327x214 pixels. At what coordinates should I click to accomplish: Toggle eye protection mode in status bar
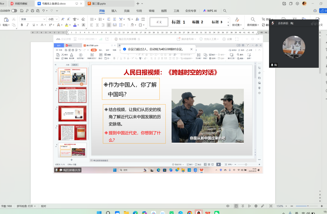point(228,206)
